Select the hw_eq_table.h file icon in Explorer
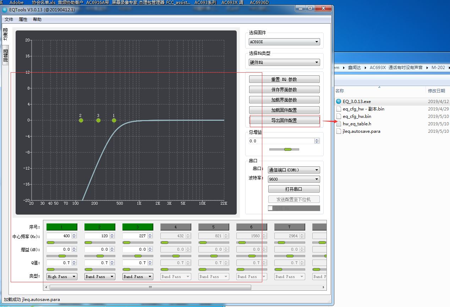 click(x=339, y=124)
